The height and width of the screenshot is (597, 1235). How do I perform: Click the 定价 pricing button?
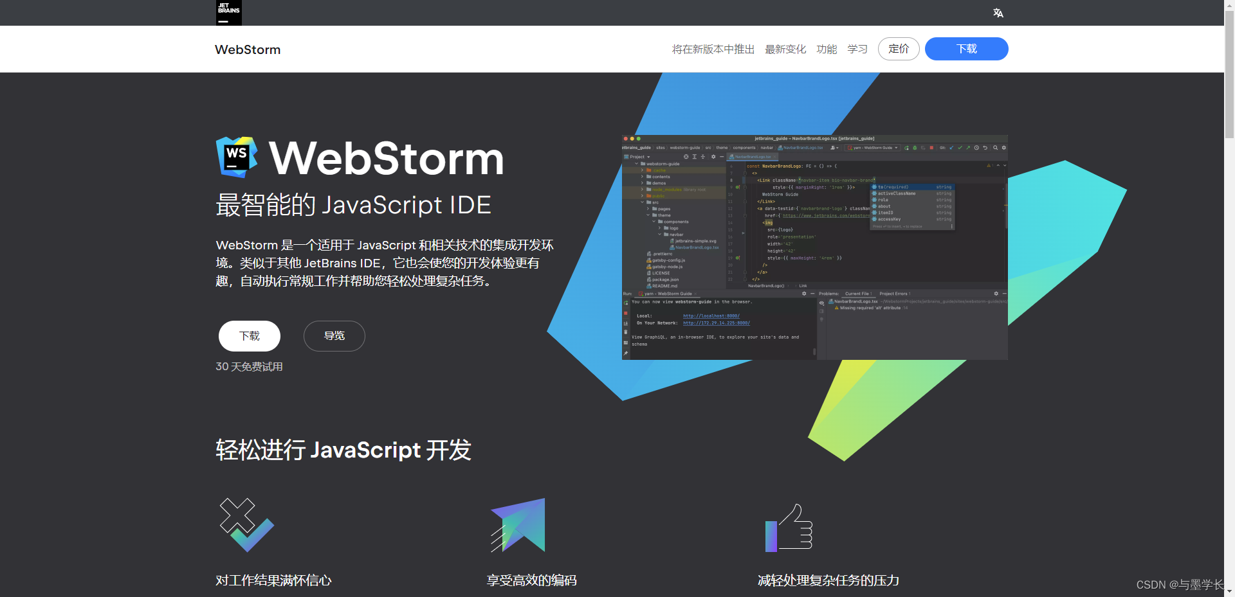(x=899, y=49)
